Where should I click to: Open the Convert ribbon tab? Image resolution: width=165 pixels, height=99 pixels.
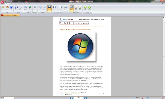point(13,4)
